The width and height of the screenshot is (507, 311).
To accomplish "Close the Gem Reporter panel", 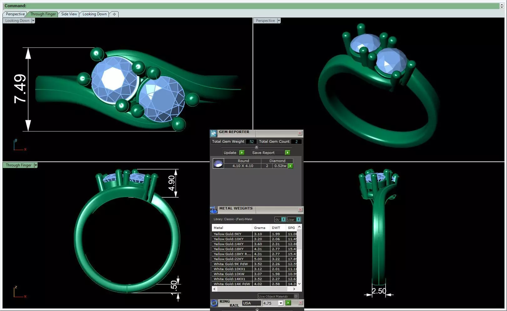I will pyautogui.click(x=300, y=133).
